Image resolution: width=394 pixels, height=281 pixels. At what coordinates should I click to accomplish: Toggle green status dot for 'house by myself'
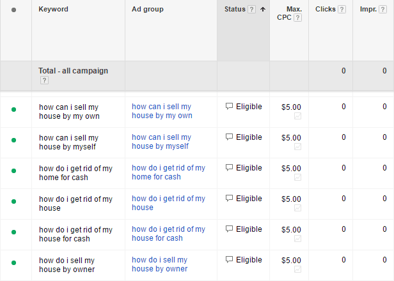(x=14, y=140)
